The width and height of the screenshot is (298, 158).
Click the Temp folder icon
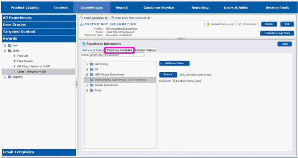tap(91, 90)
